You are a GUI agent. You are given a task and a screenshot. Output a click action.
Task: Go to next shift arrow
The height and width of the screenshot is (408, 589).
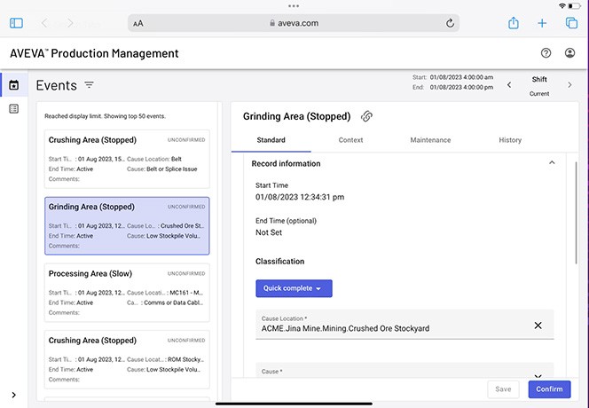coord(569,85)
